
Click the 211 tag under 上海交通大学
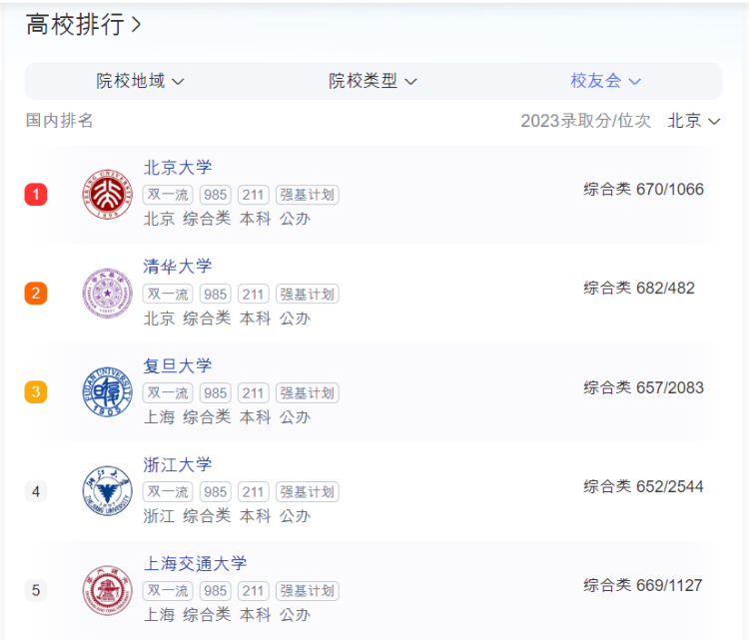[x=254, y=591]
